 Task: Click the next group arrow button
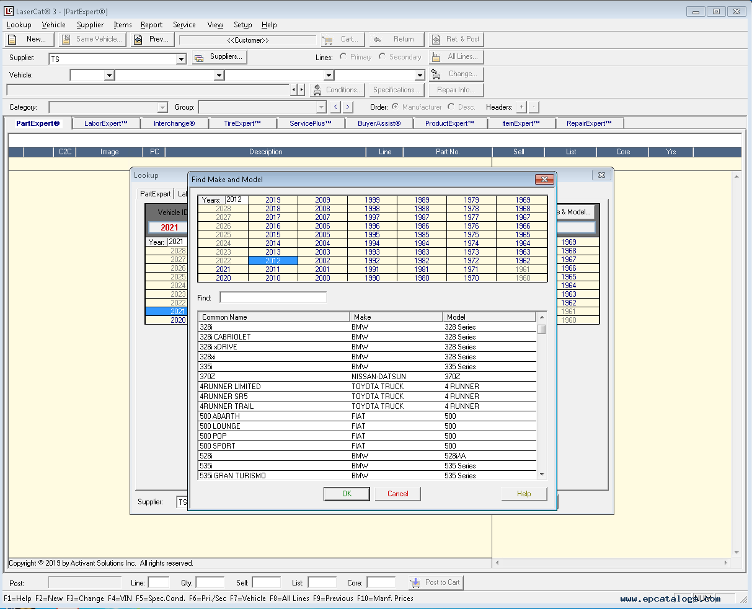pos(348,107)
